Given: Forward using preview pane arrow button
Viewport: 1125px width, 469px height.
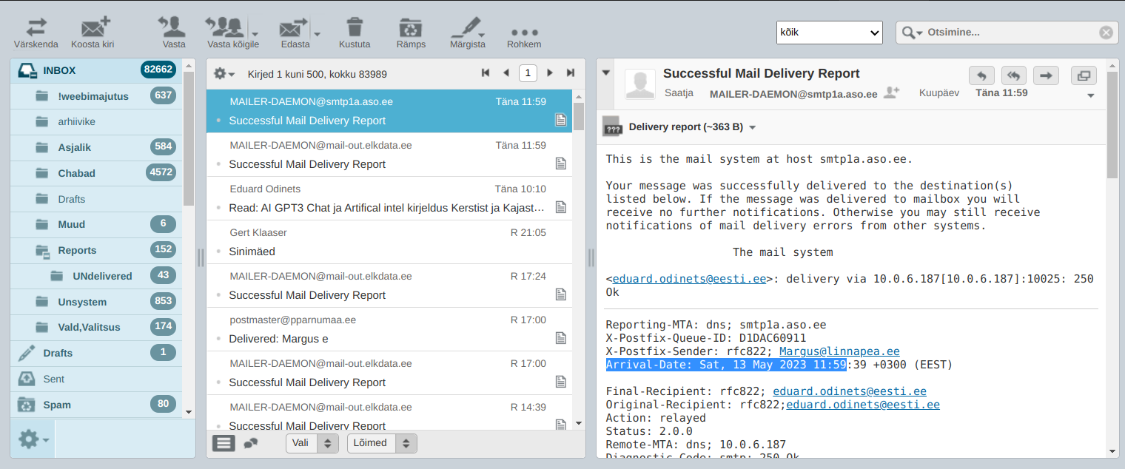Looking at the screenshot, I should pyautogui.click(x=1047, y=75).
